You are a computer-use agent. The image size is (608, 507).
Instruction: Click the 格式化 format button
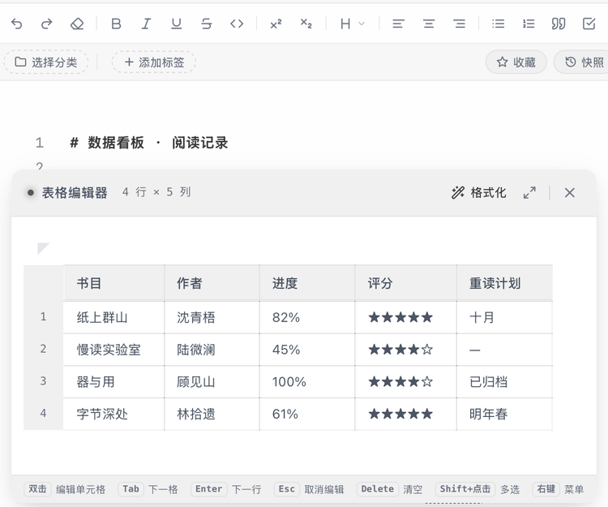point(479,193)
